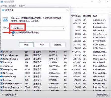Click the NETWOR... user name cell

pyautogui.click(x=54, y=66)
